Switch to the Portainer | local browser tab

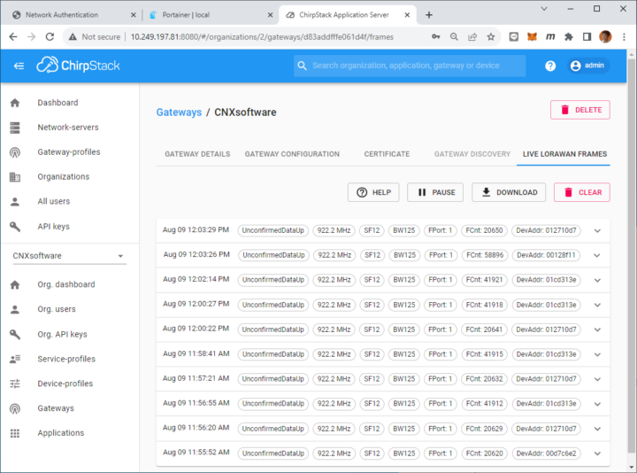(211, 15)
